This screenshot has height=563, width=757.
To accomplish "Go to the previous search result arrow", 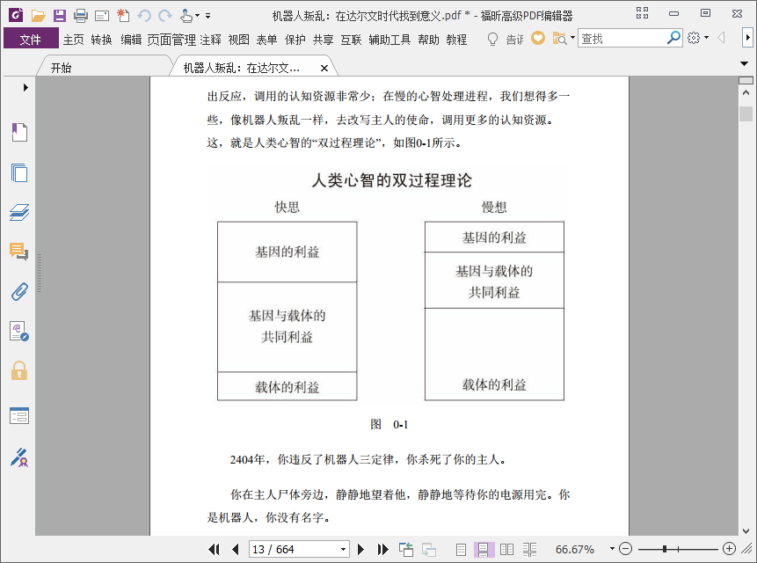I will click(x=721, y=38).
